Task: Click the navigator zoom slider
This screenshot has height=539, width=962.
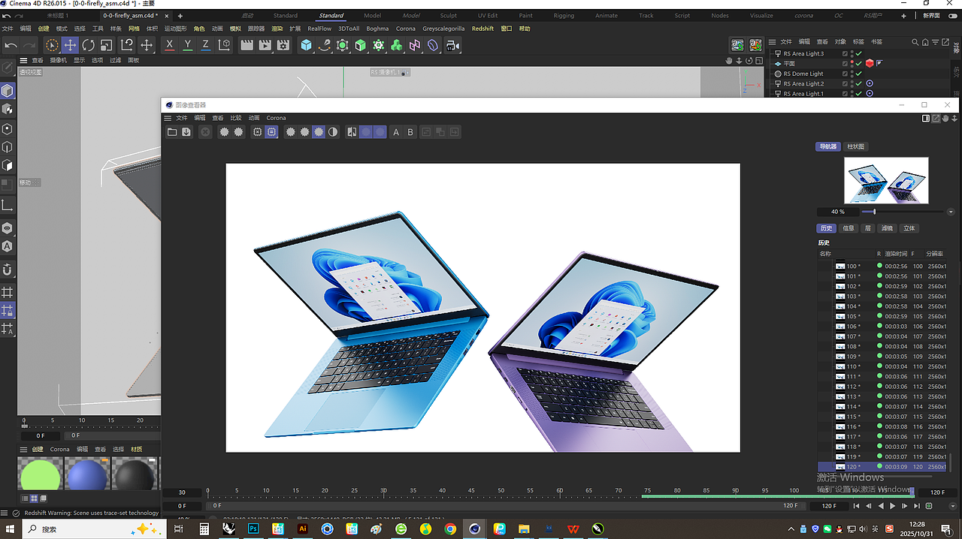Action: 904,212
